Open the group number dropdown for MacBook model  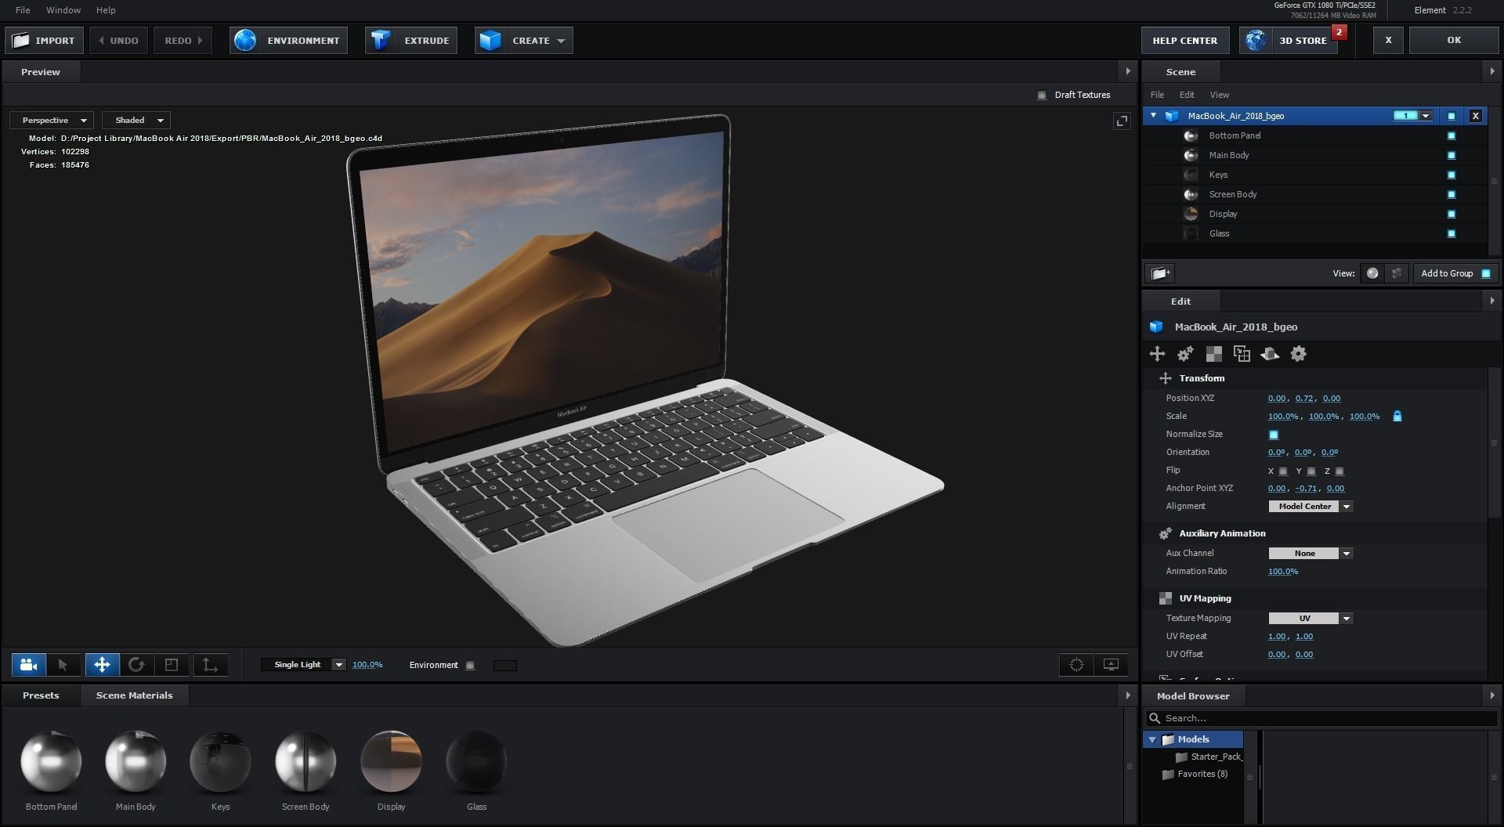(x=1426, y=116)
